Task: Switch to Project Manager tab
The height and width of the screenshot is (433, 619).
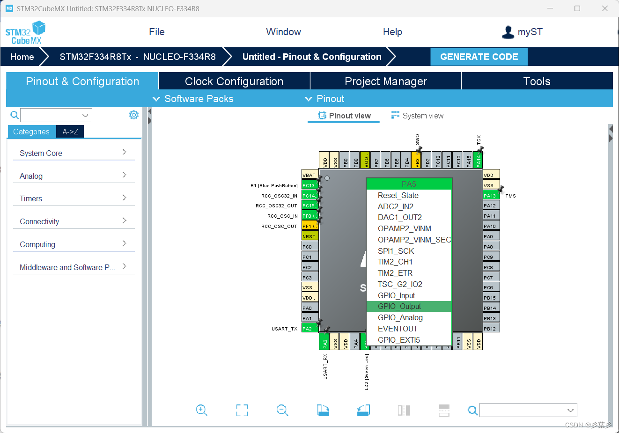Action: tap(386, 81)
